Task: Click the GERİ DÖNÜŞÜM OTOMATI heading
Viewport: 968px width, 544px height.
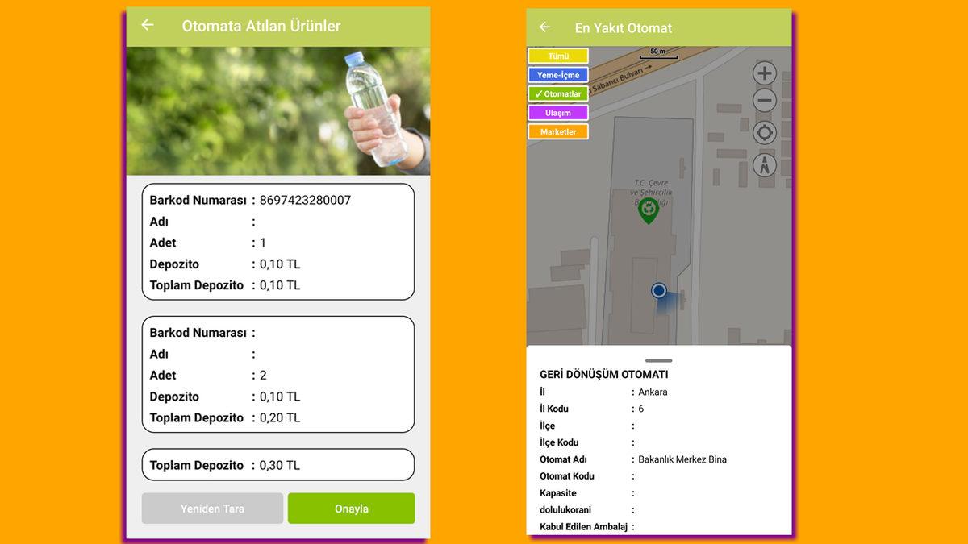Action: [603, 375]
